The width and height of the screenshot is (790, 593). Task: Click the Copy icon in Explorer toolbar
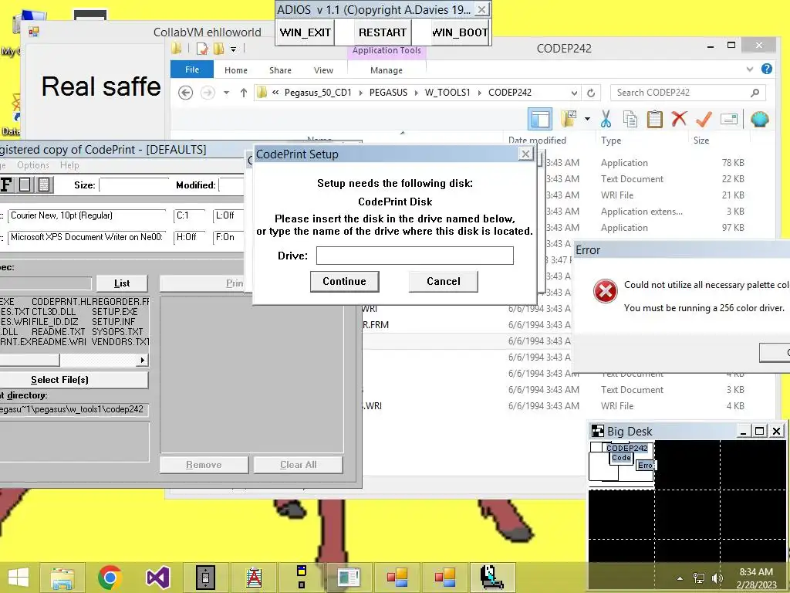pos(630,120)
